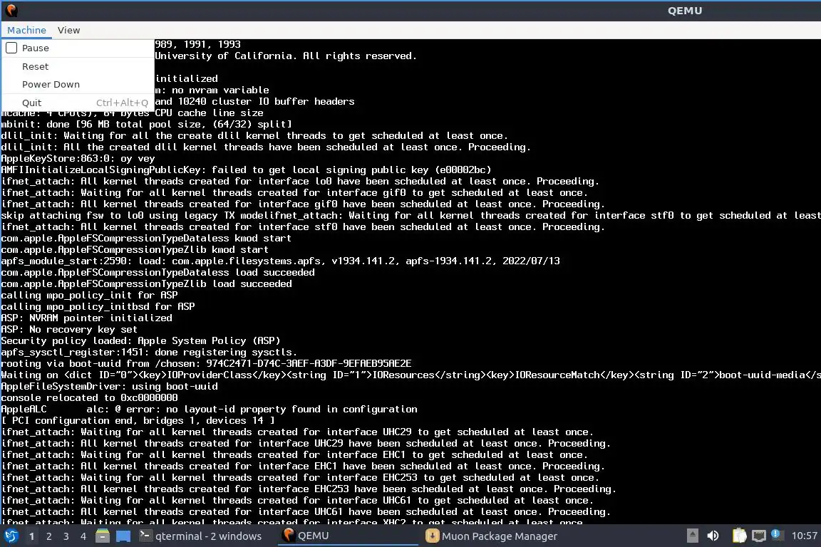Click the QEMU window title text
This screenshot has height=547, width=821.
(685, 11)
